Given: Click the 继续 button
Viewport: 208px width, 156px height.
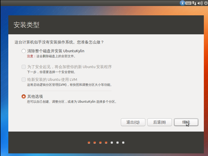Looking at the screenshot, I should pyautogui.click(x=186, y=122).
